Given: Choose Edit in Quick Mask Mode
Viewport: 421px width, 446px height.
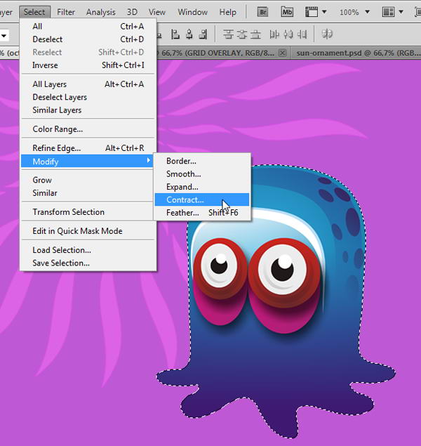Looking at the screenshot, I should pyautogui.click(x=88, y=231).
